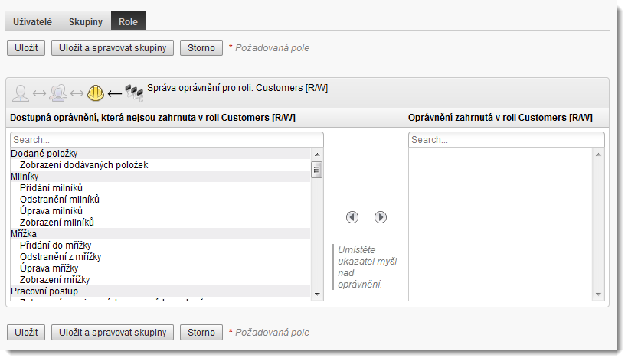
Task: Click the permissions flags icon
Action: (x=134, y=92)
